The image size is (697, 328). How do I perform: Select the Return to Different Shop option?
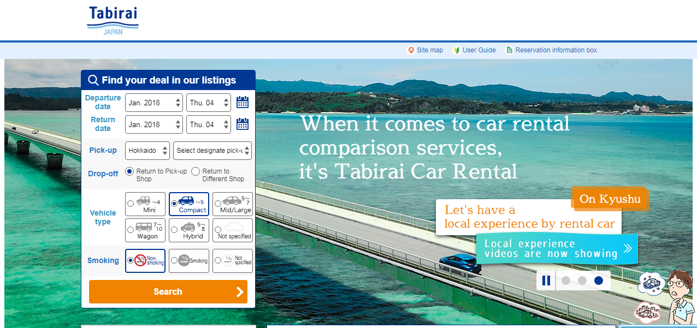tap(195, 171)
